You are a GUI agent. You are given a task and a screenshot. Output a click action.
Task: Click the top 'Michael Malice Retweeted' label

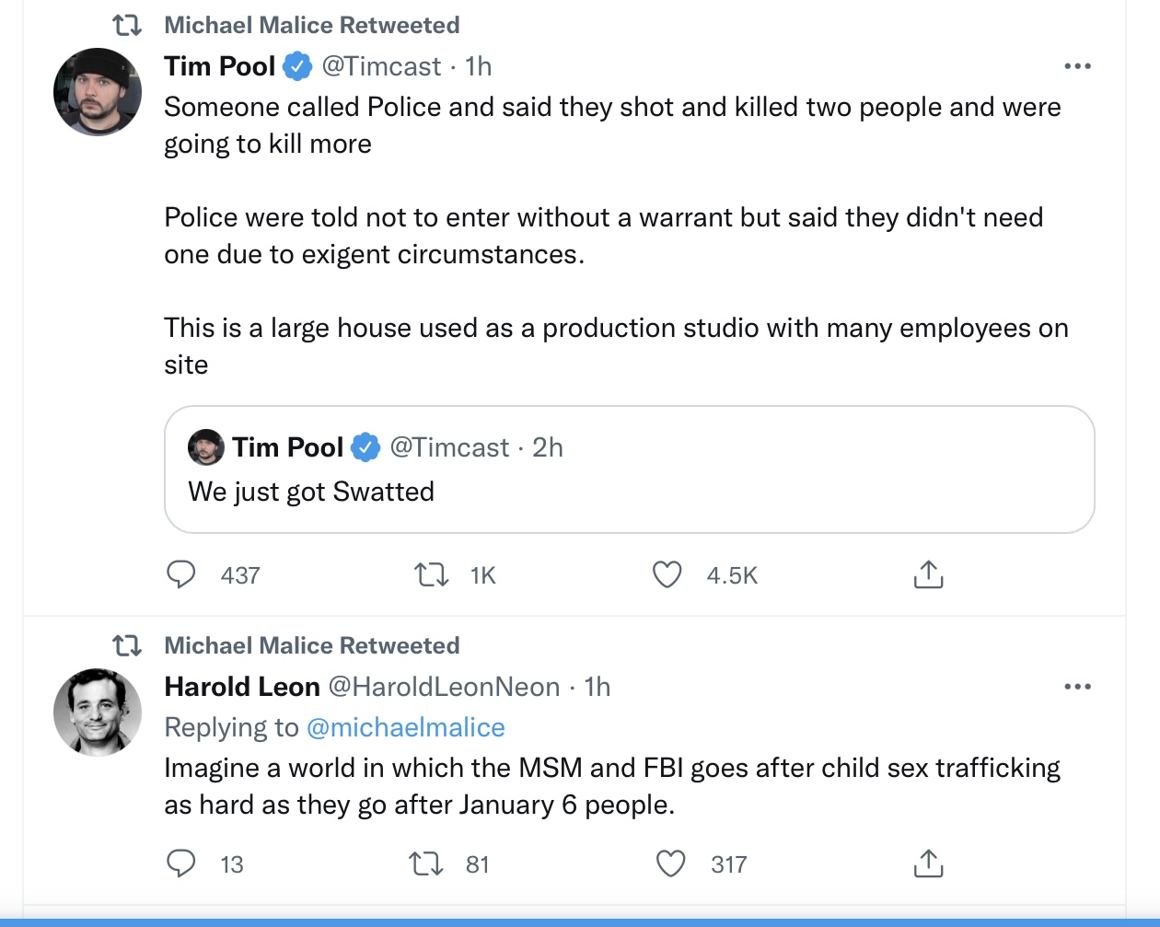coord(312,25)
